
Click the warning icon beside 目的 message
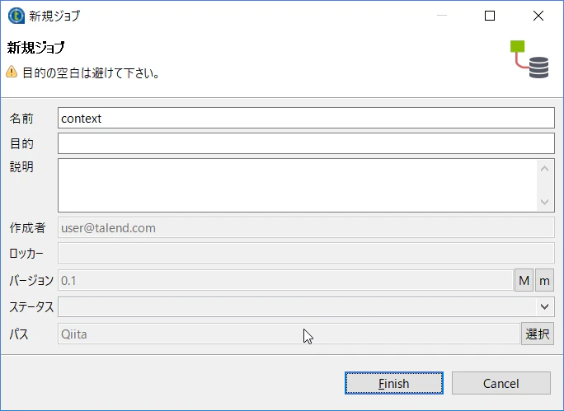[12, 72]
